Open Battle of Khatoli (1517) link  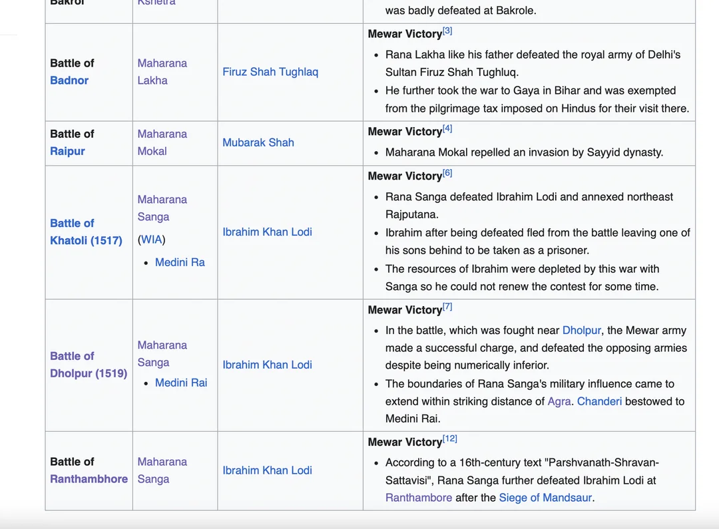click(x=86, y=232)
